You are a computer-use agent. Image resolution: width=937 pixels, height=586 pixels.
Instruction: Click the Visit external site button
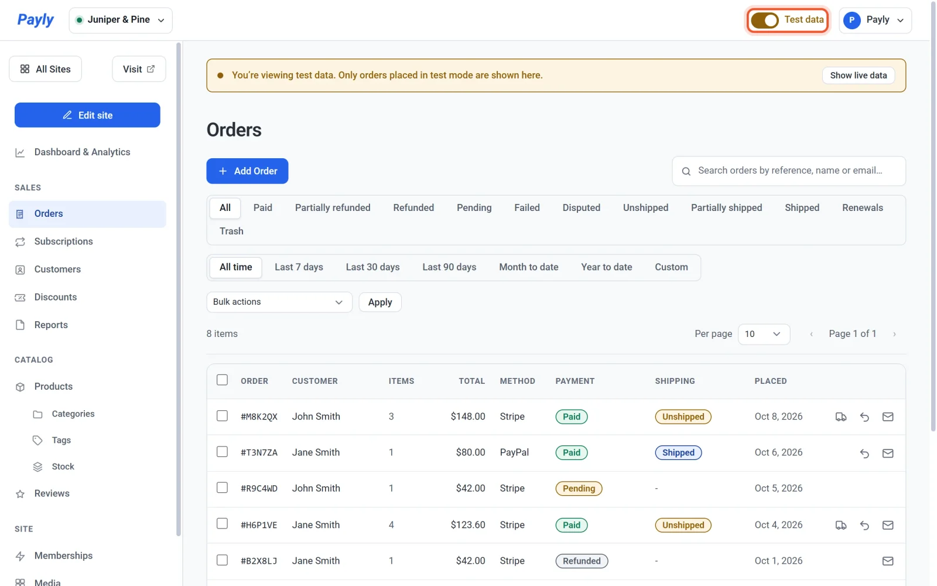coord(139,69)
